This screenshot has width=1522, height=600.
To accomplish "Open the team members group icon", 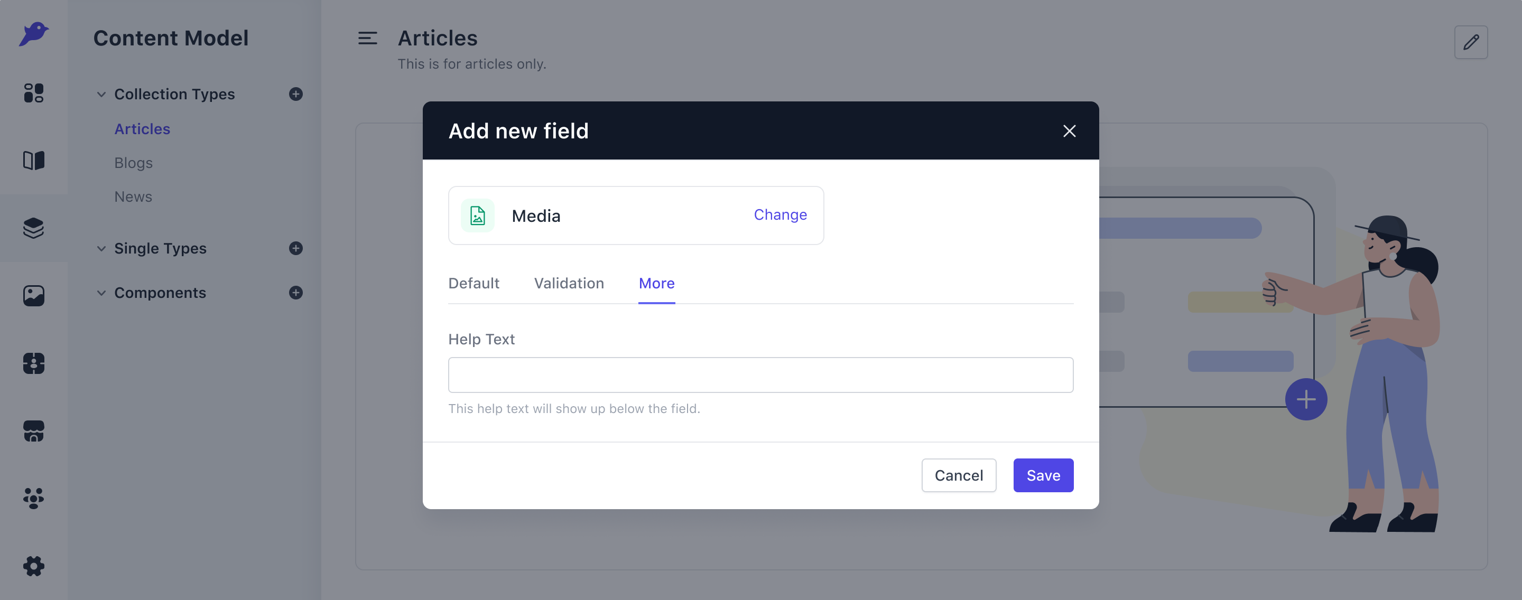I will [x=34, y=499].
